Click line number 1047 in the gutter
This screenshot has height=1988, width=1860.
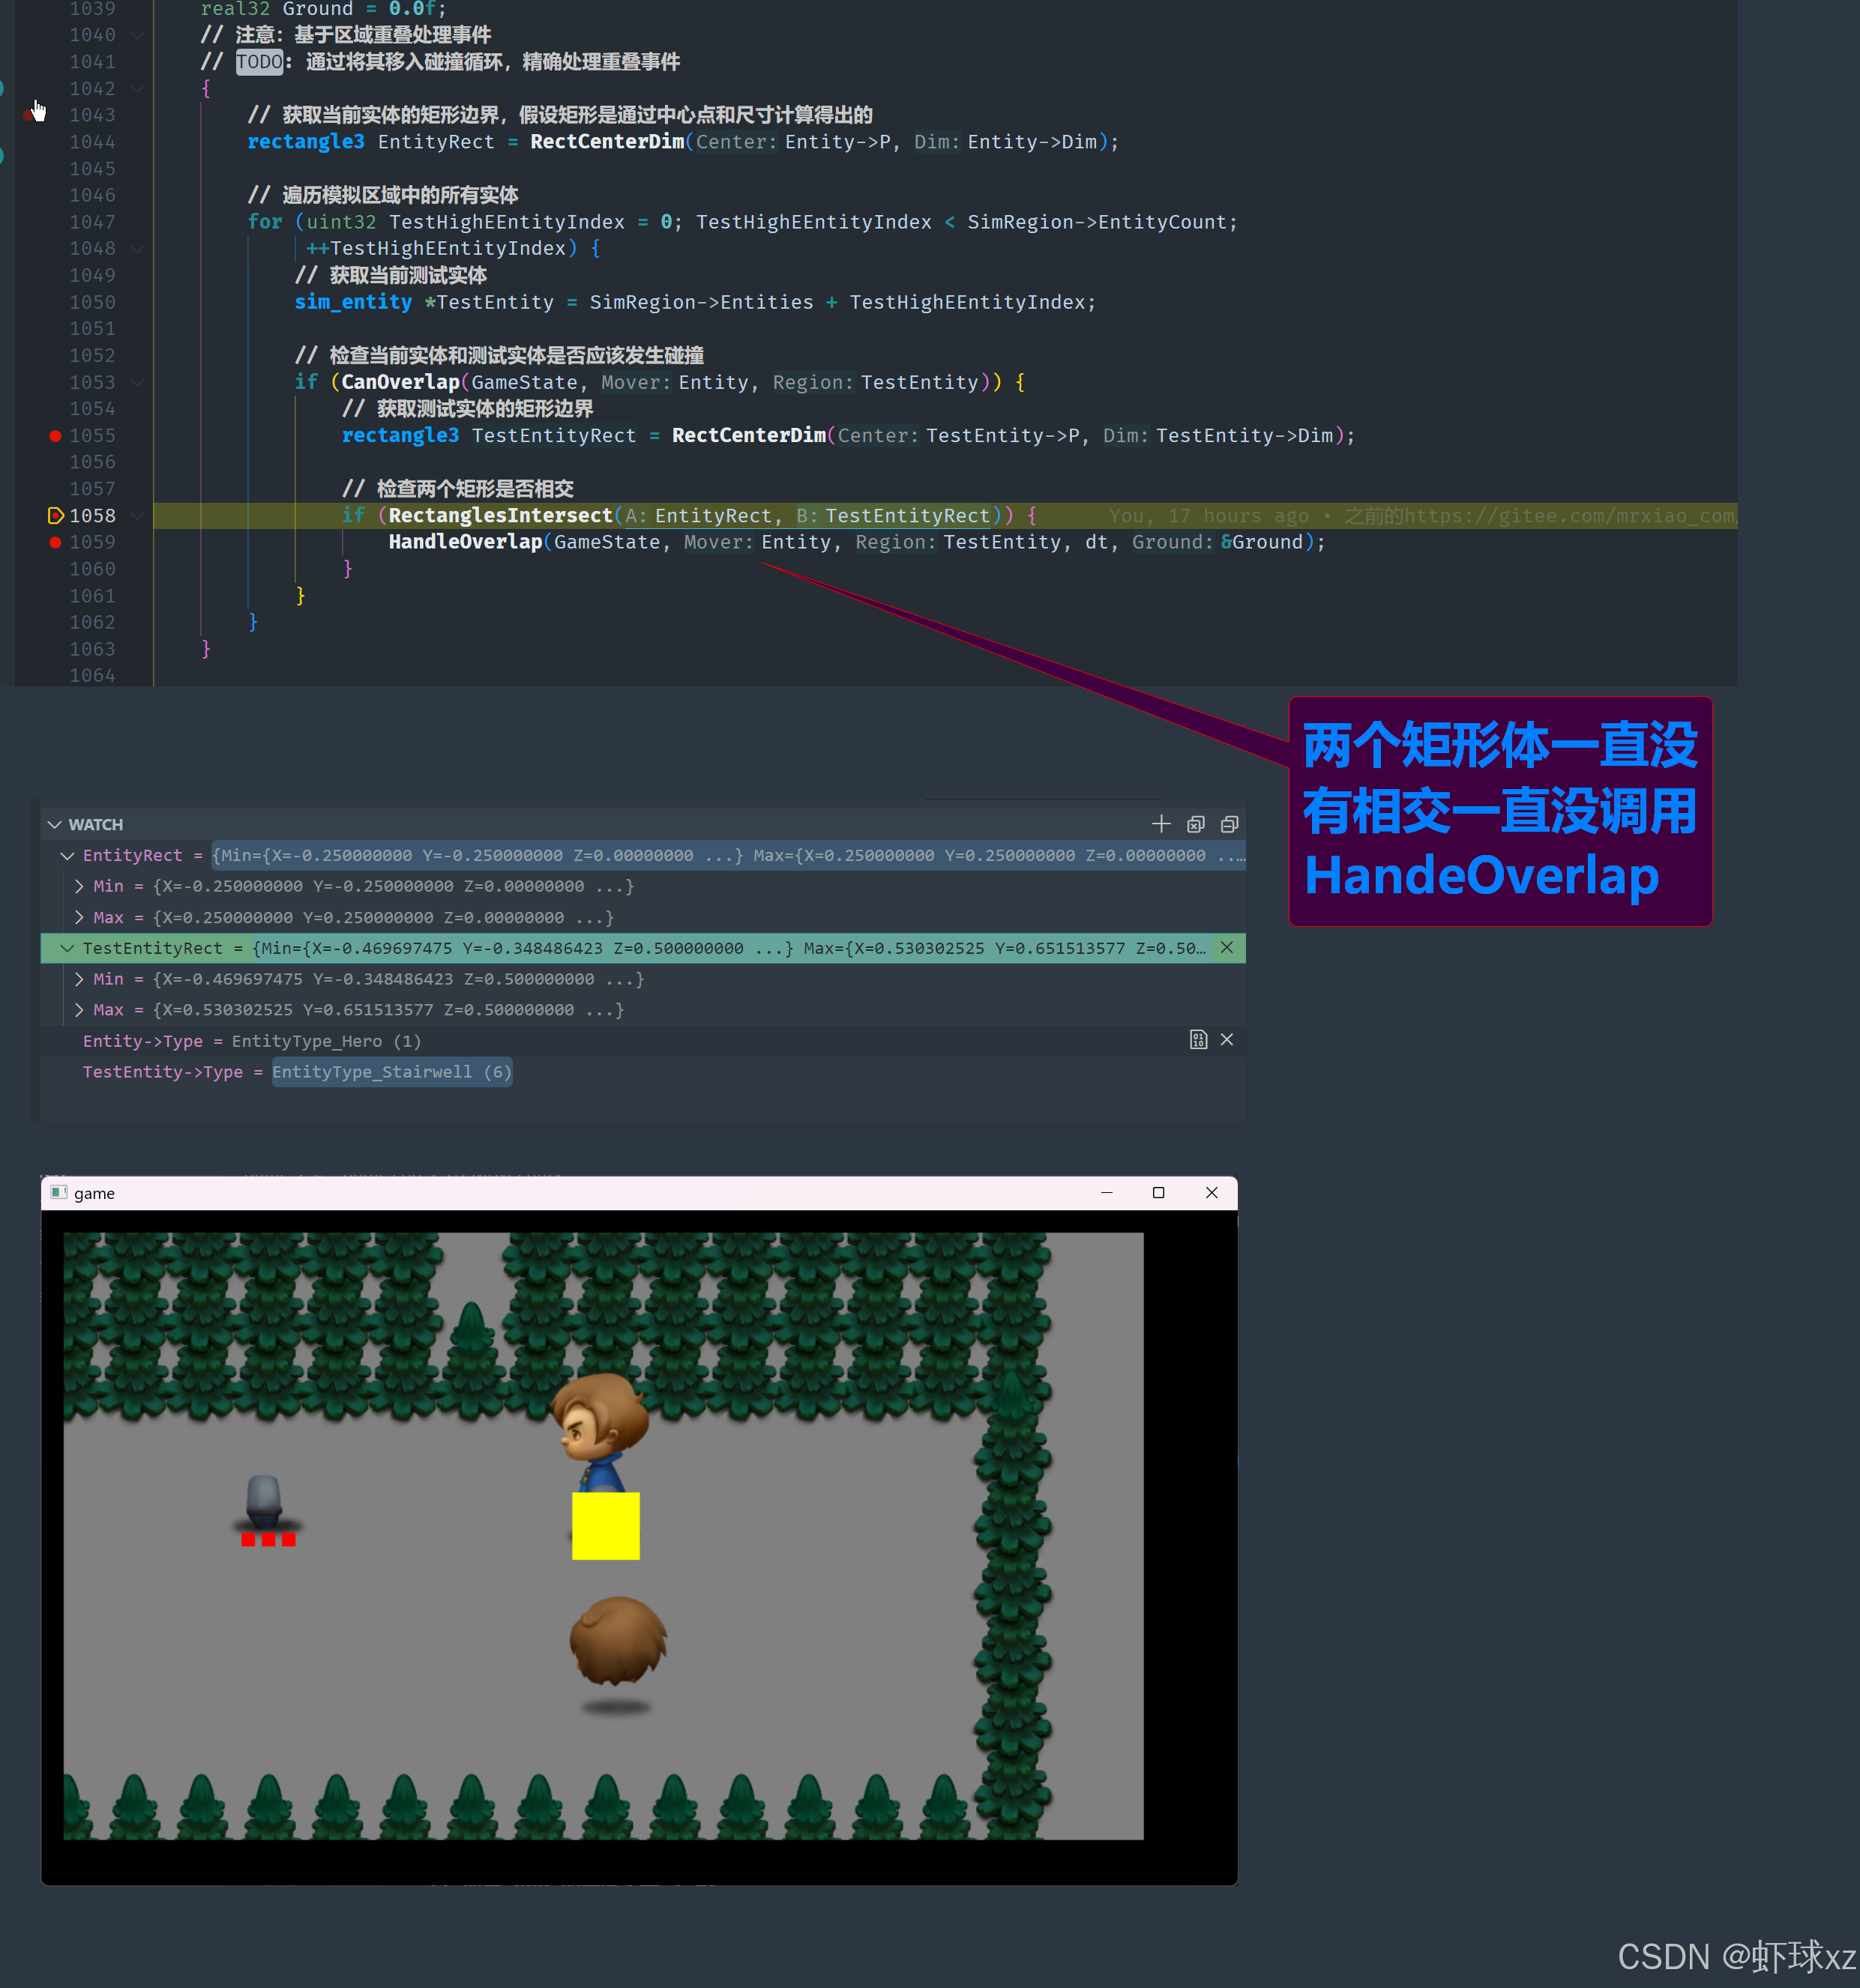click(92, 222)
